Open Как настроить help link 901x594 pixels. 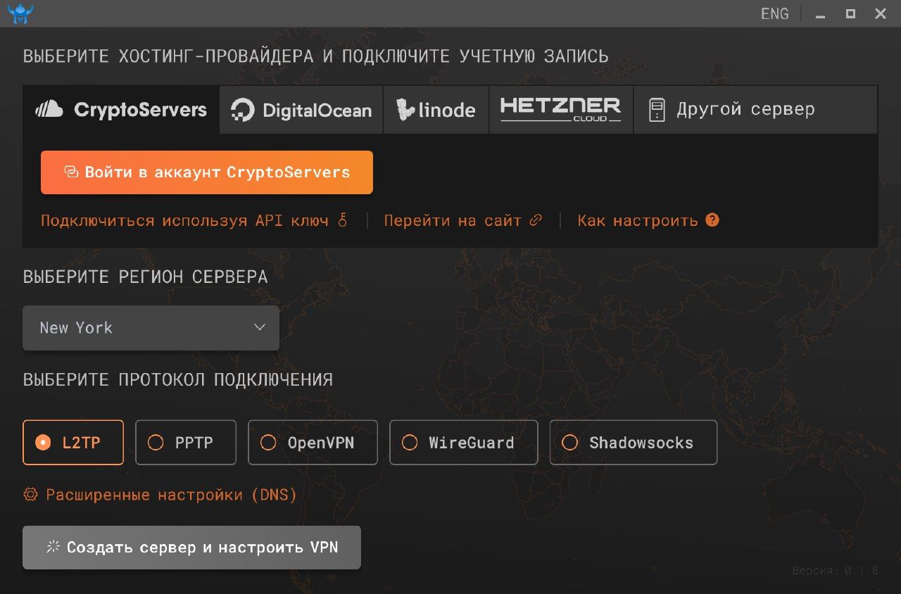[648, 220]
